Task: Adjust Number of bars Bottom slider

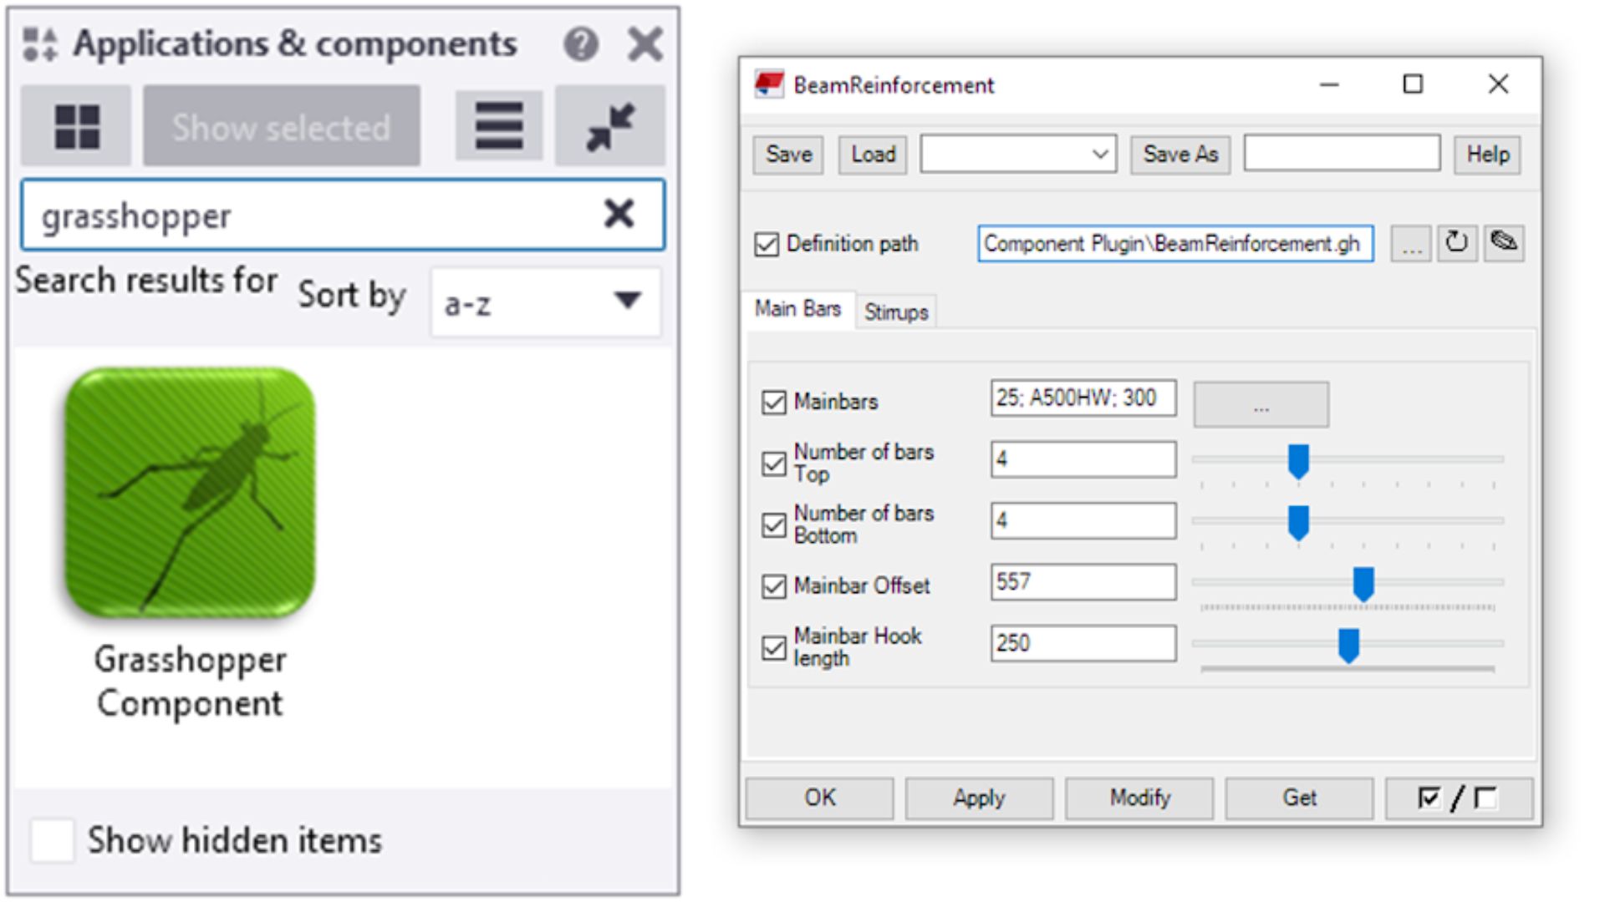Action: (x=1298, y=524)
